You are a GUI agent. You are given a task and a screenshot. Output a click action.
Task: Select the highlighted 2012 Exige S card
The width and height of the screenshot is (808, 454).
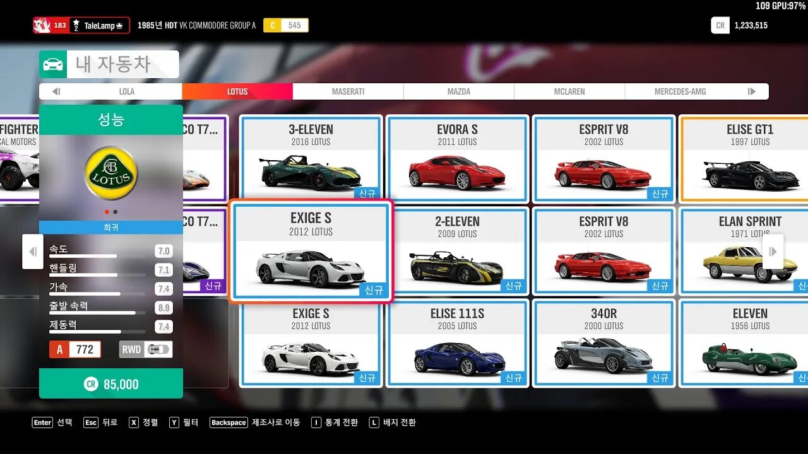(x=311, y=252)
